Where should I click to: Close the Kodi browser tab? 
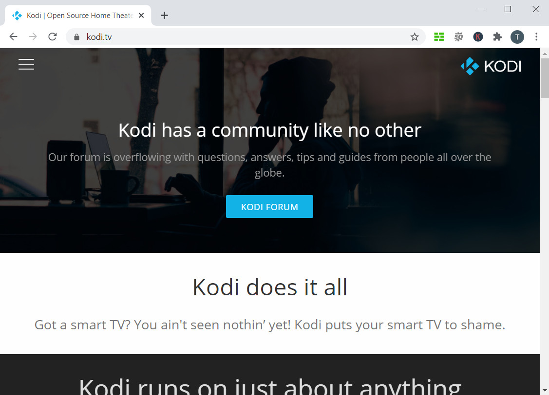pos(141,16)
